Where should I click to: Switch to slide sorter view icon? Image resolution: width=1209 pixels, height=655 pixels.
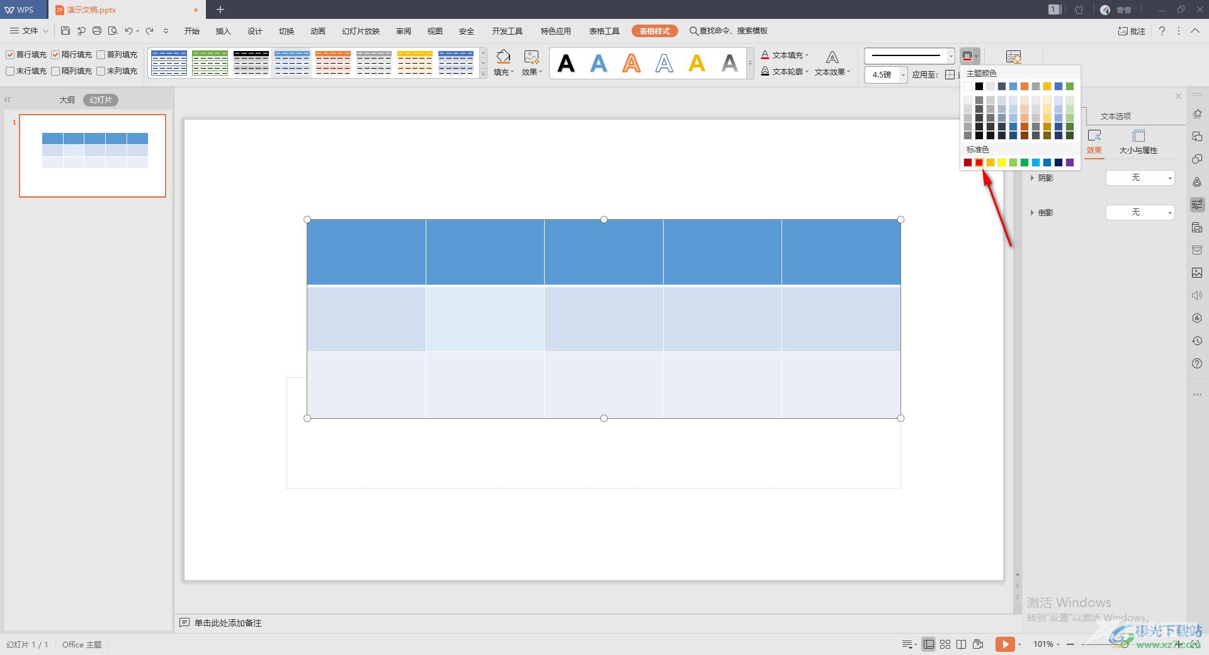point(945,644)
